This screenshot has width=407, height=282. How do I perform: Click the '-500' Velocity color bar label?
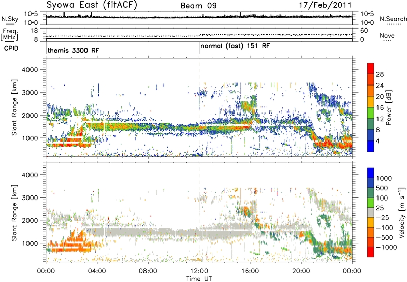coord(384,238)
